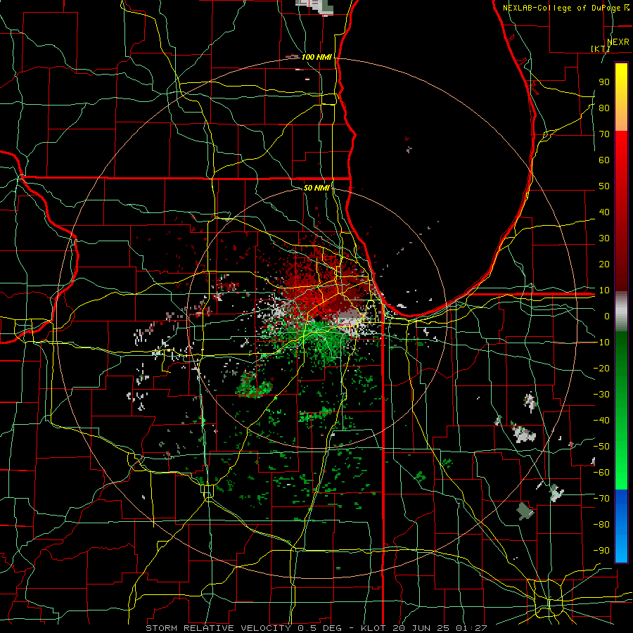
Task: Click the [KT] units label
Action: pyautogui.click(x=601, y=49)
